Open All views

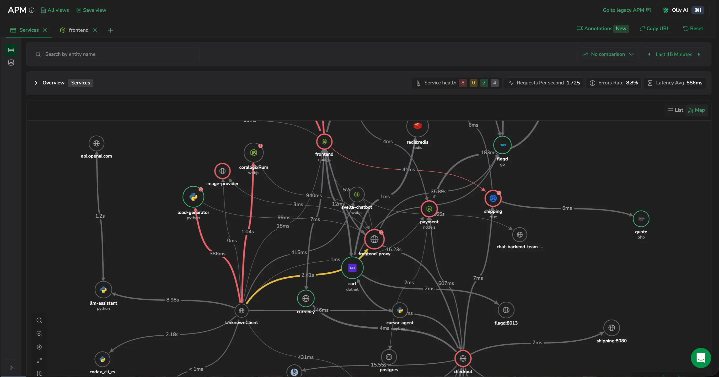(55, 10)
